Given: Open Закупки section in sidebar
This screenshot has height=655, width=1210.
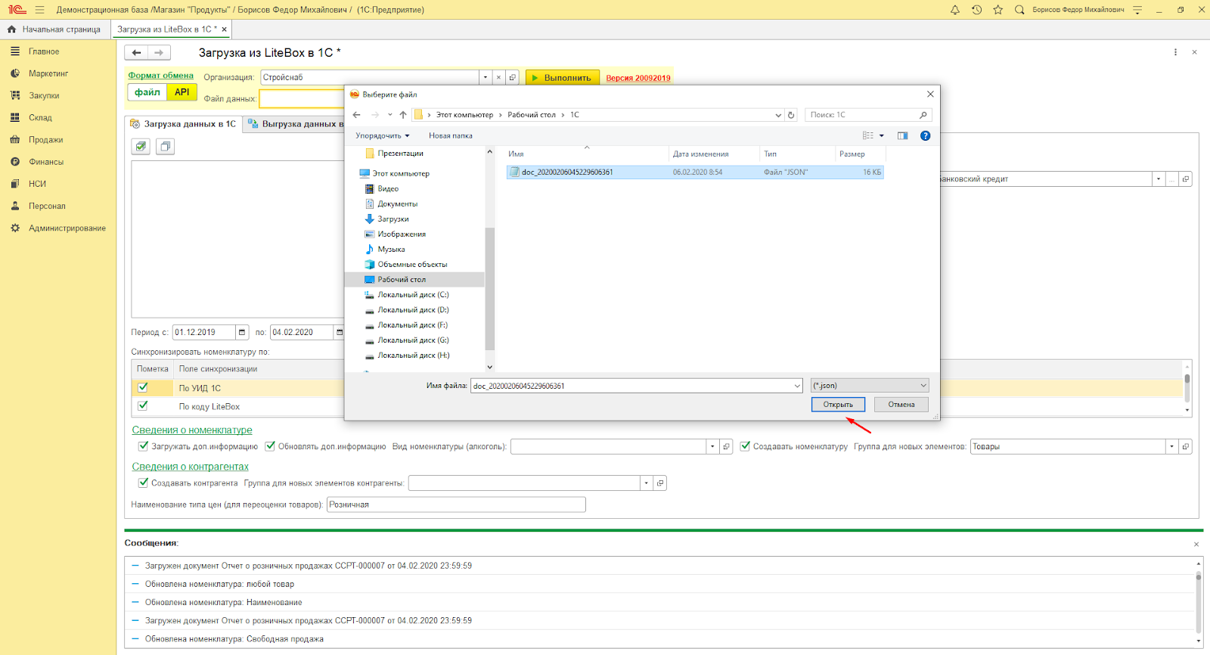Looking at the screenshot, I should click(x=44, y=95).
